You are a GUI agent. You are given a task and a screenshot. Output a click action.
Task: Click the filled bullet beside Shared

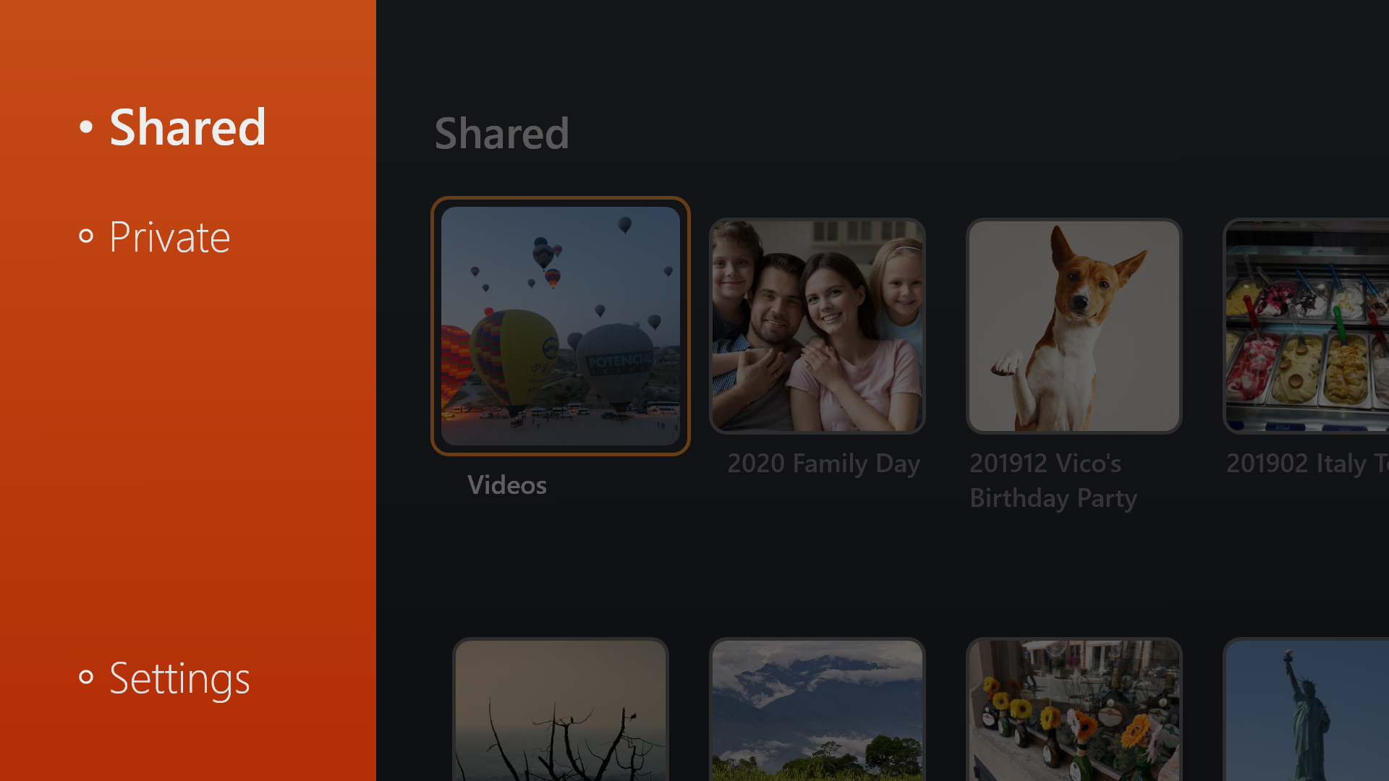[x=86, y=127]
